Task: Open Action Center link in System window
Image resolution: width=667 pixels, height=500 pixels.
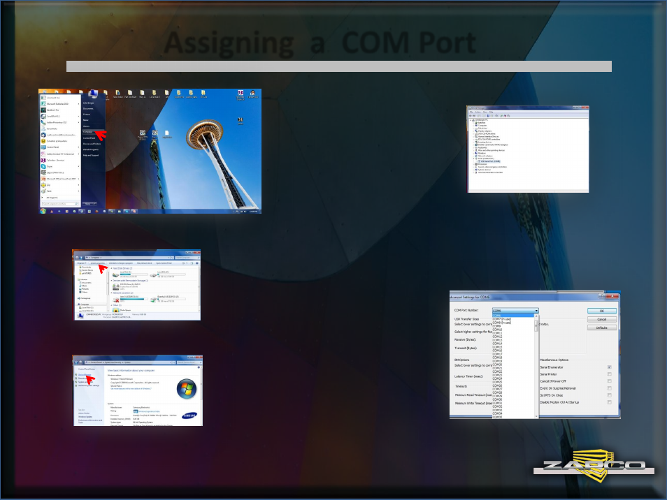Action: pos(84,413)
